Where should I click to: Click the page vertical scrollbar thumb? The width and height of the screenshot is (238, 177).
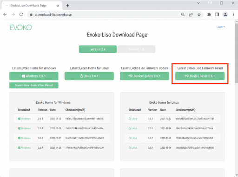[236, 53]
